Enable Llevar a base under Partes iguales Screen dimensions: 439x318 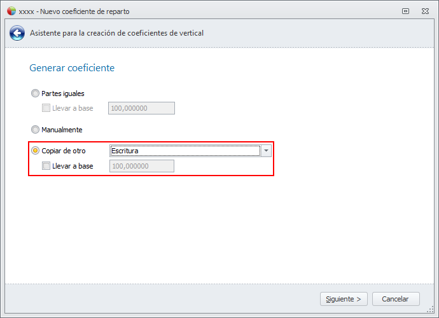[46, 108]
